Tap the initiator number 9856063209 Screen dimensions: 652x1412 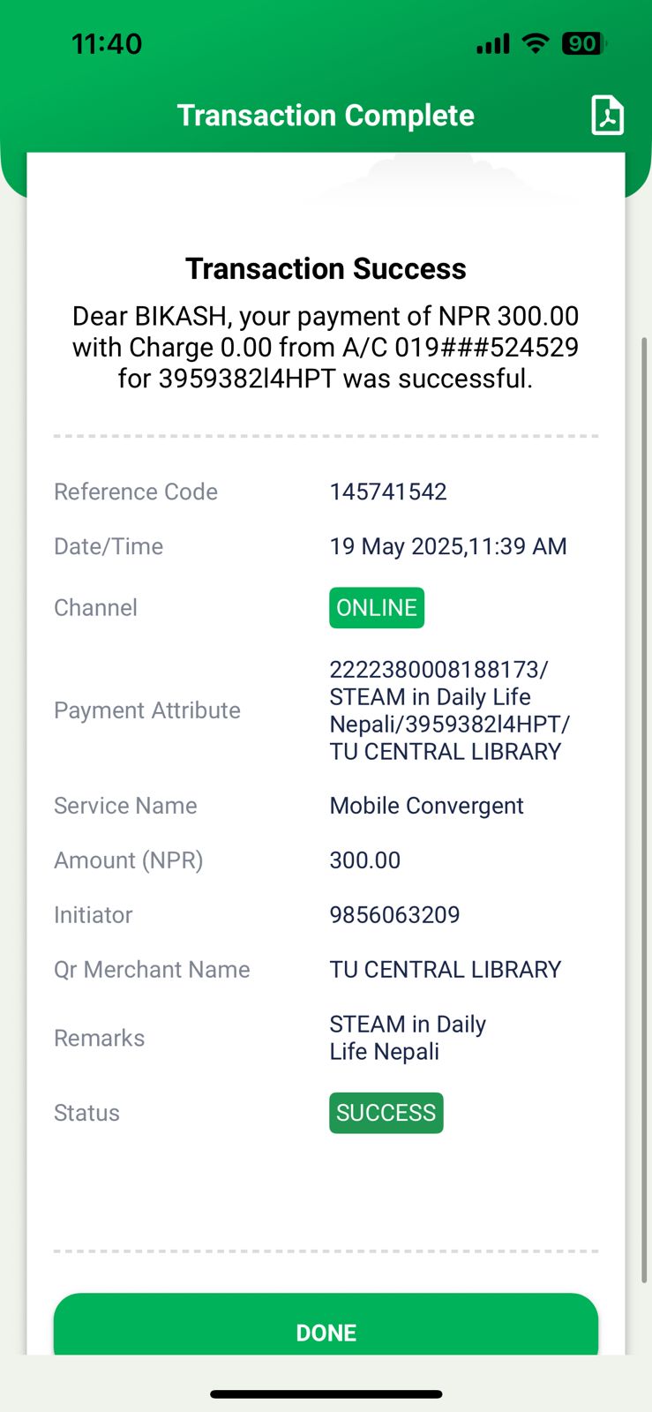tap(394, 914)
